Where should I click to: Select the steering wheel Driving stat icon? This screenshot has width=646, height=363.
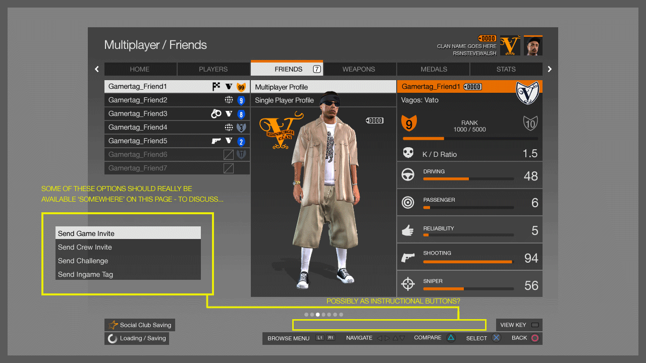[x=408, y=175]
